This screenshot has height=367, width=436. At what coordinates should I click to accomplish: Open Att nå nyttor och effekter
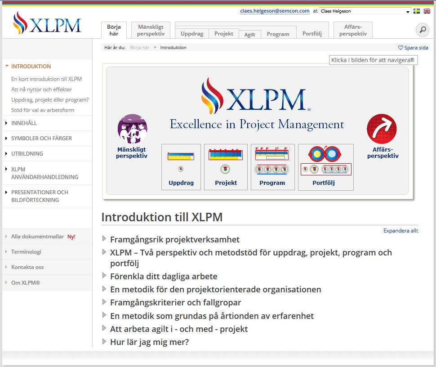[41, 90]
